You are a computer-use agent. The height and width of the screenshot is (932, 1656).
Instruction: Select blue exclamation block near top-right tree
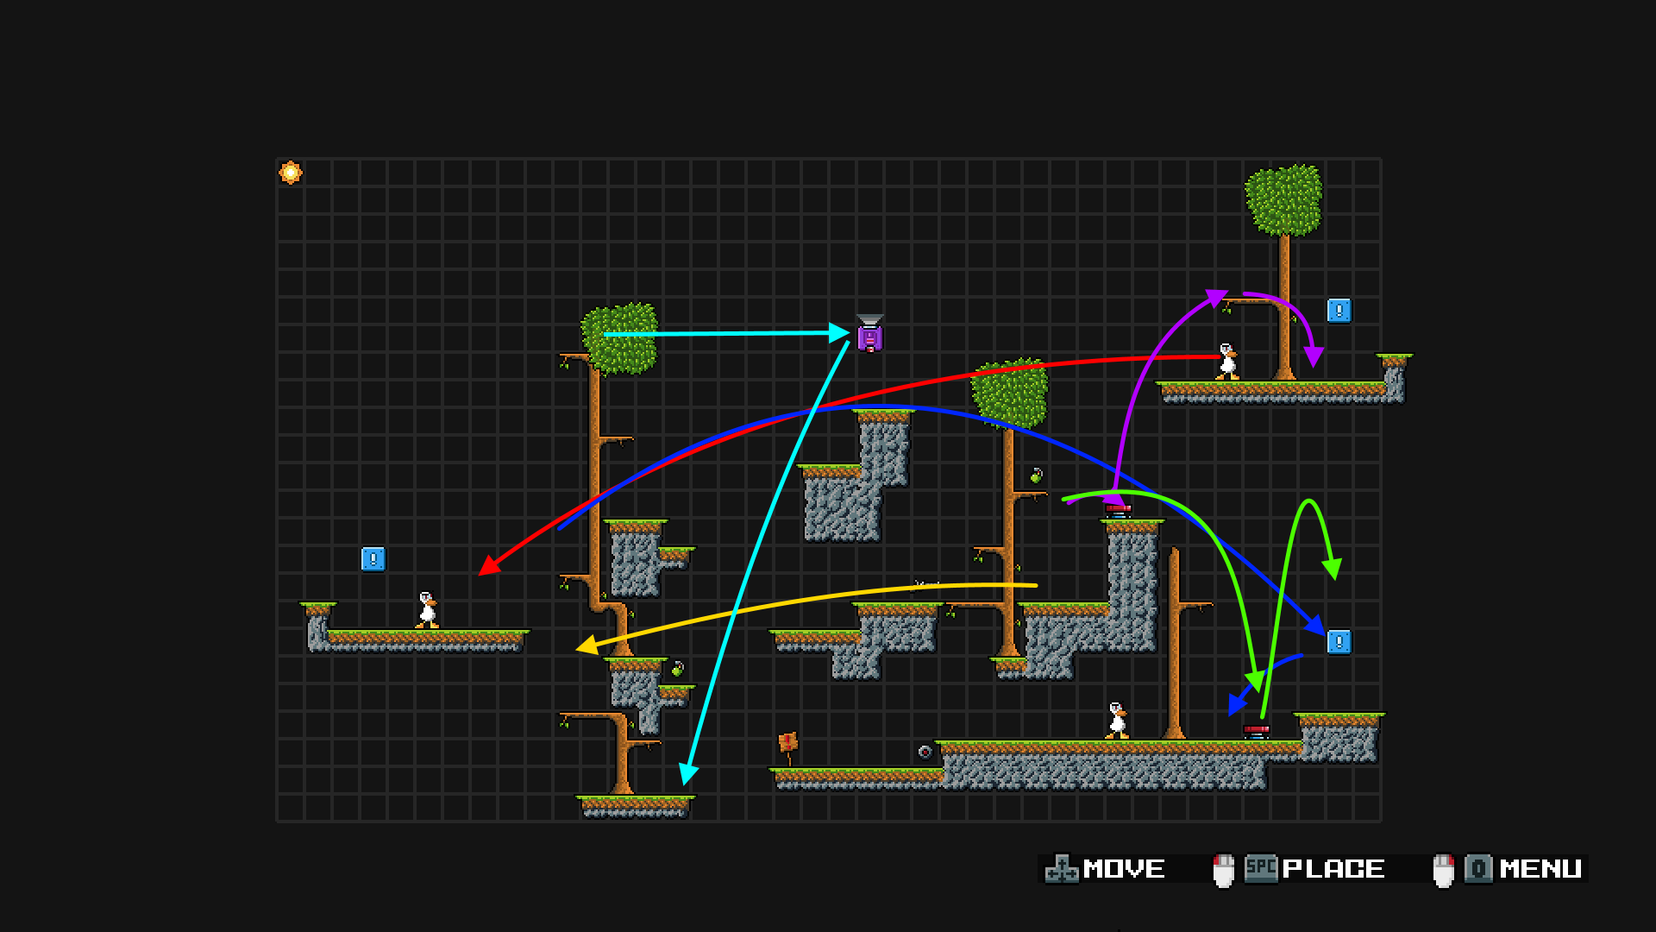tap(1339, 311)
